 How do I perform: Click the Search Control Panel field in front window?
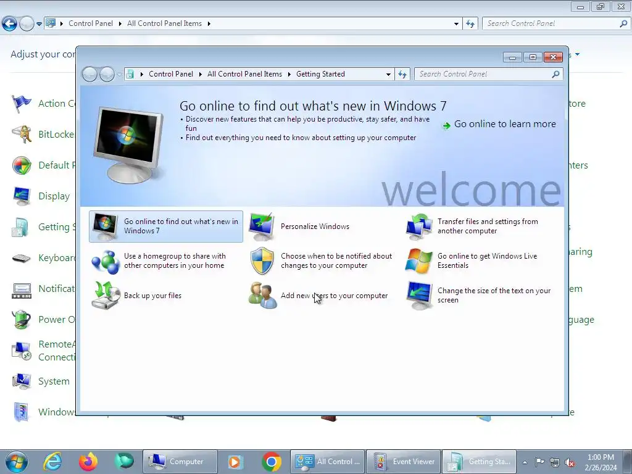pos(484,74)
